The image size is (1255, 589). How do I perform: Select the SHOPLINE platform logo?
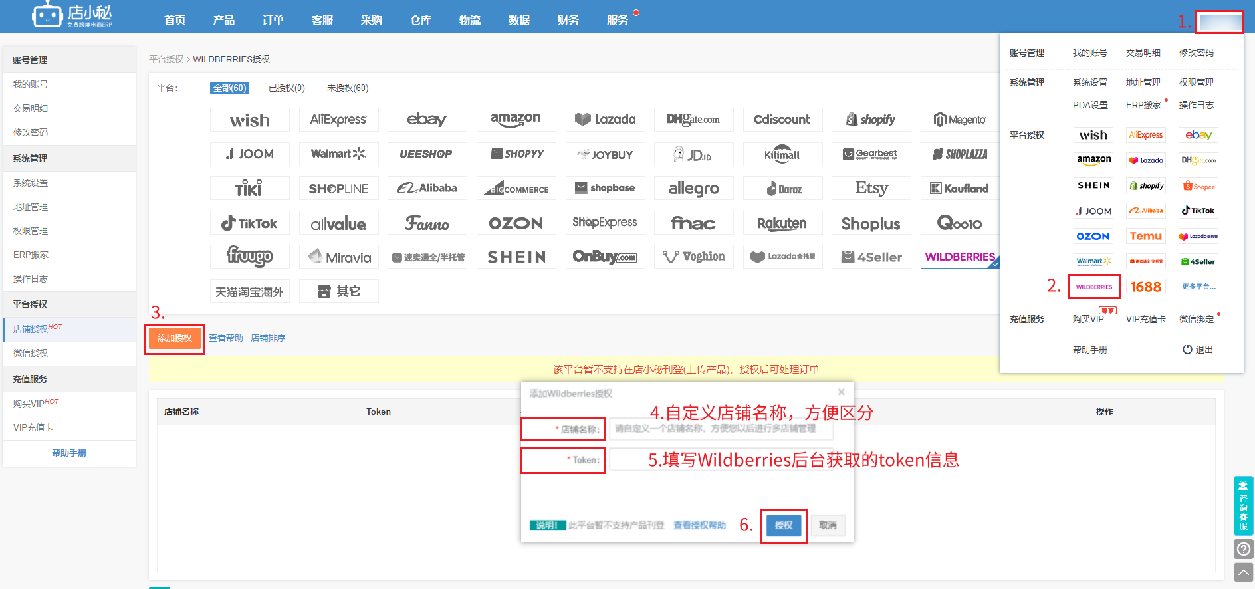pos(339,189)
